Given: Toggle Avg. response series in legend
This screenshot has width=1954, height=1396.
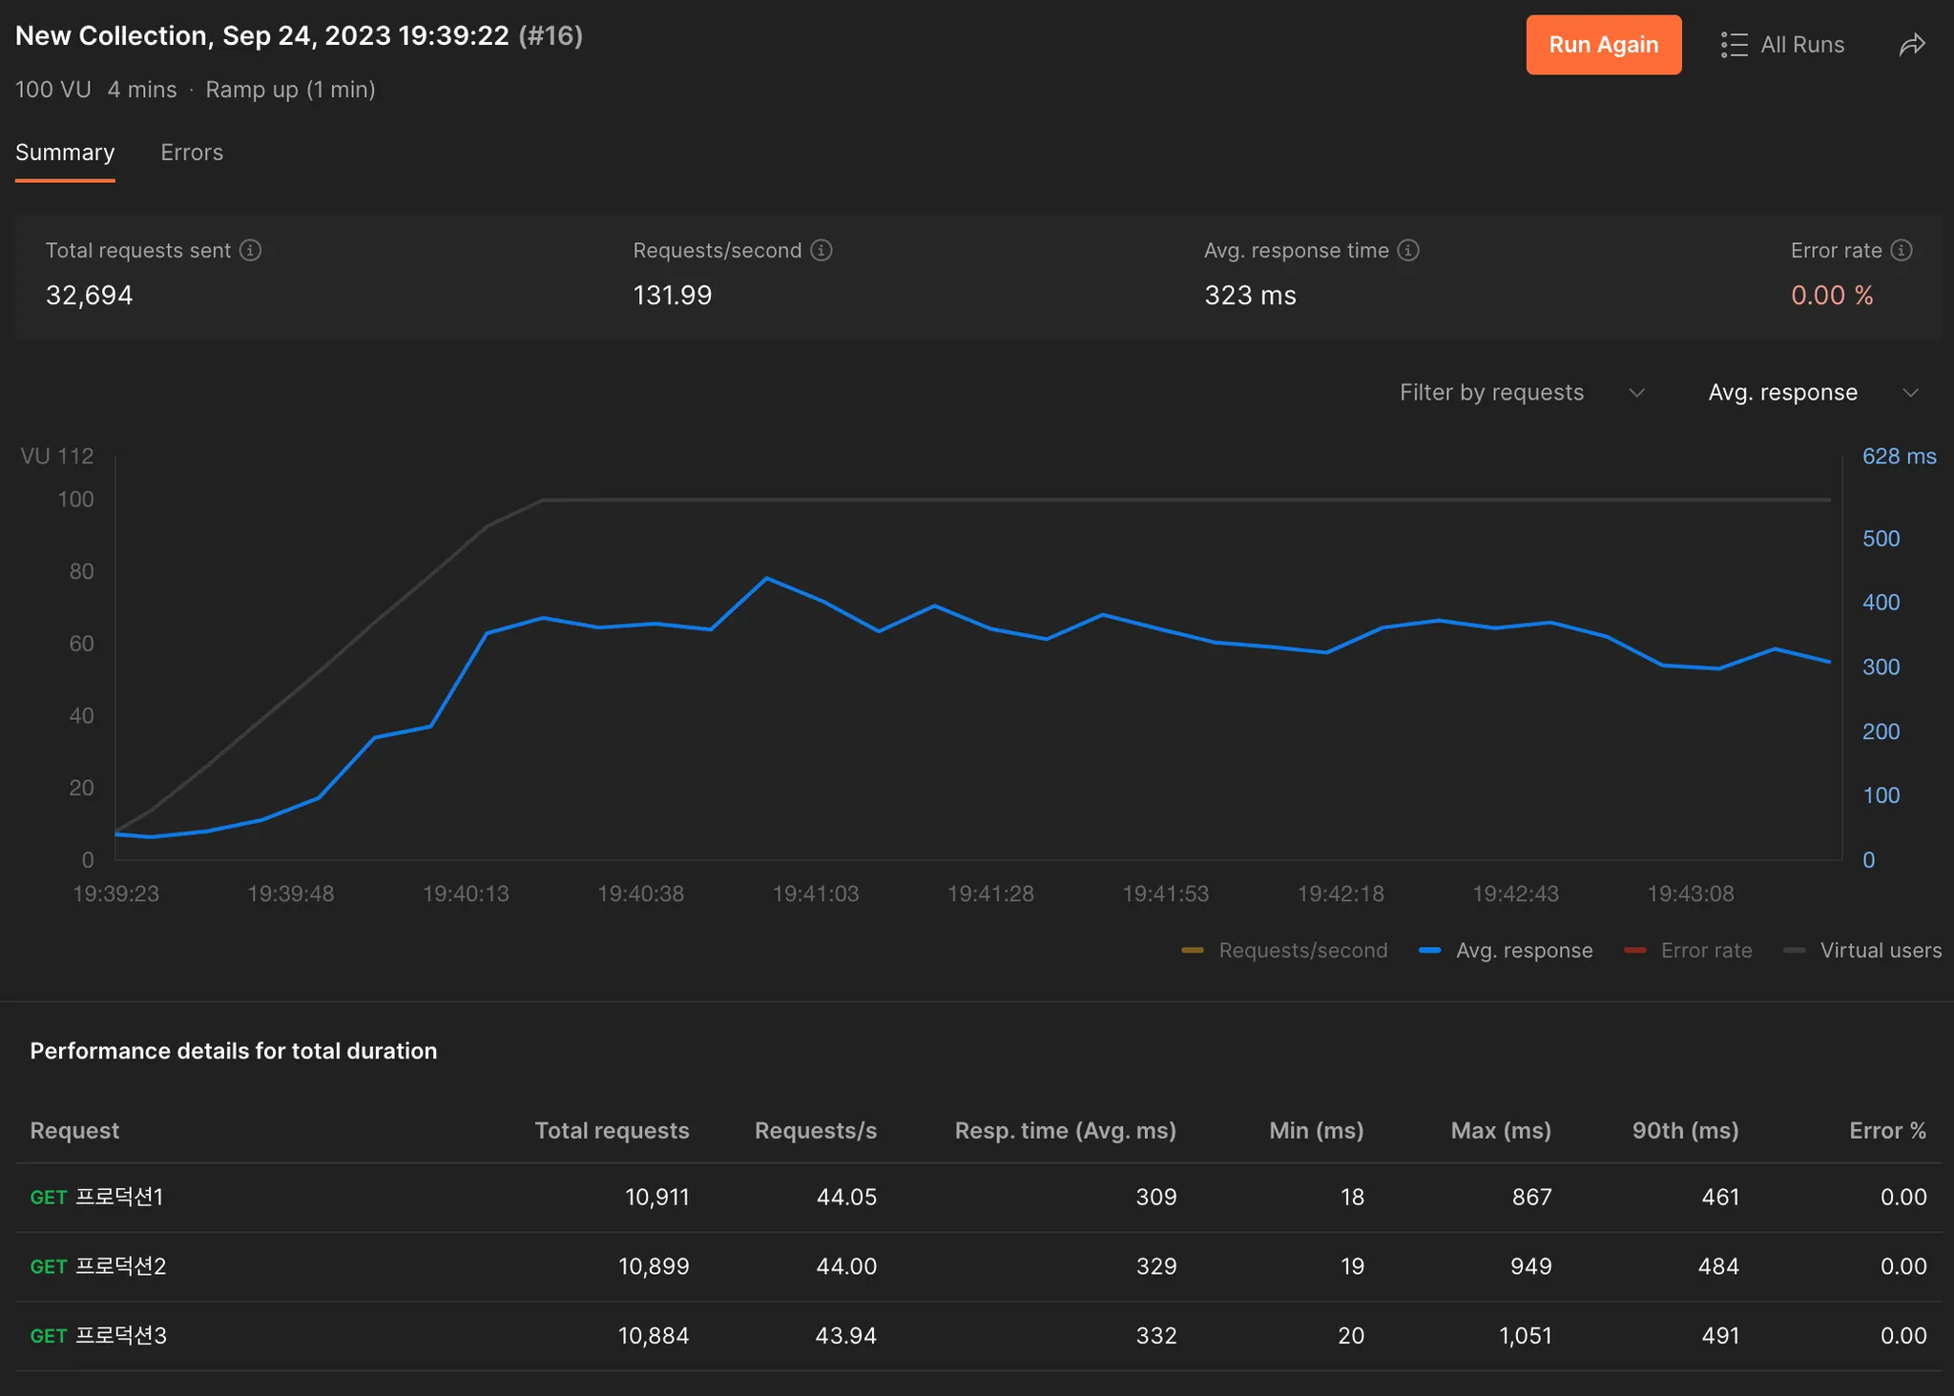Looking at the screenshot, I should point(1524,951).
